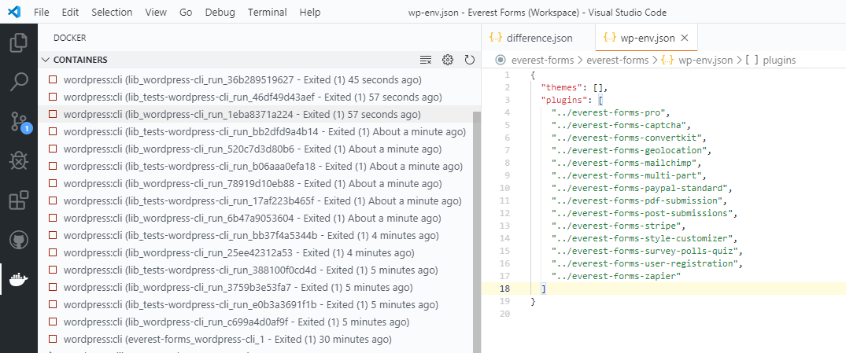This screenshot has width=846, height=353.
Task: Open the Help menu
Action: [x=310, y=12]
